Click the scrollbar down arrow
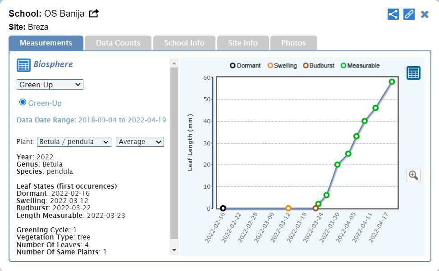The width and height of the screenshot is (439, 271). 174,250
